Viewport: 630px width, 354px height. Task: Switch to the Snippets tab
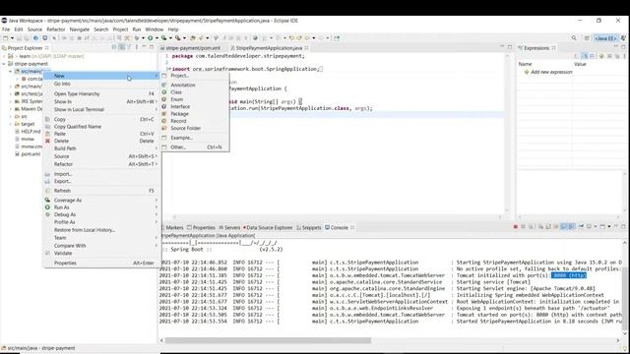pyautogui.click(x=309, y=227)
